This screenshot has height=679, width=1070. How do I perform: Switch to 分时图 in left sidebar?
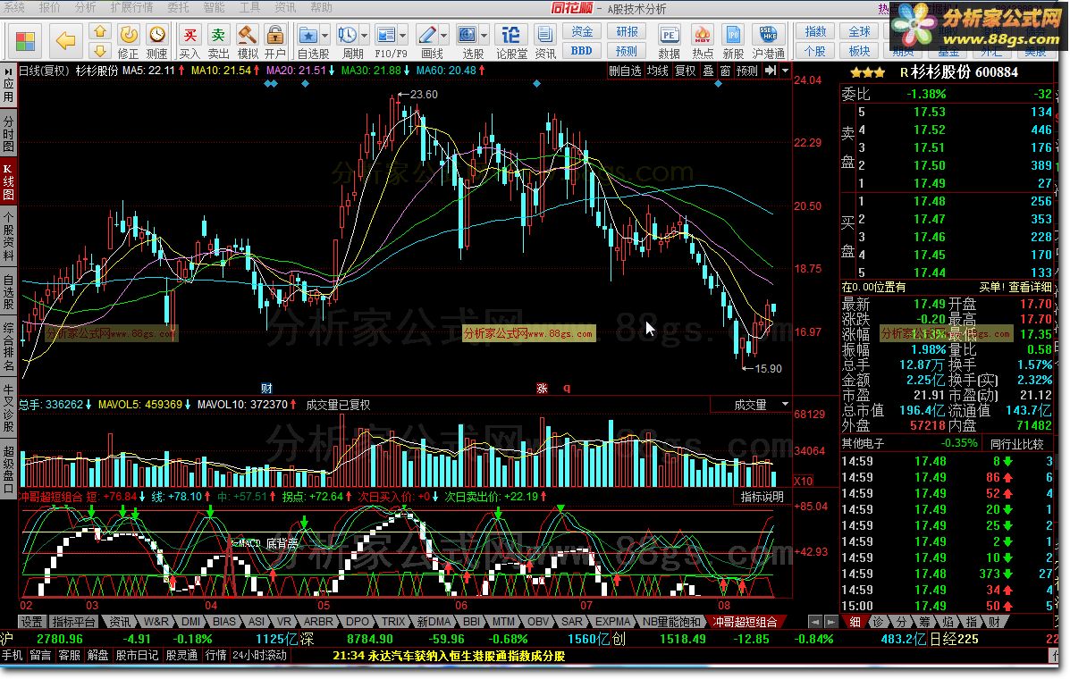[x=8, y=133]
